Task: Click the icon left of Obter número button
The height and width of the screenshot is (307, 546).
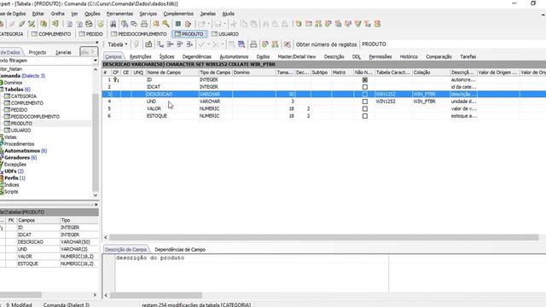Action: click(x=287, y=44)
